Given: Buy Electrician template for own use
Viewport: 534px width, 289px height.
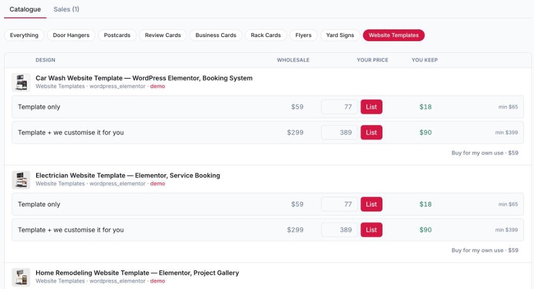Looking at the screenshot, I should tap(485, 250).
